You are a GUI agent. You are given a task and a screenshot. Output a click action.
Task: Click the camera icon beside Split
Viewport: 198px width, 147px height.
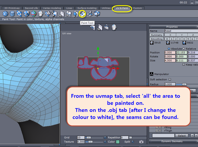141,142
